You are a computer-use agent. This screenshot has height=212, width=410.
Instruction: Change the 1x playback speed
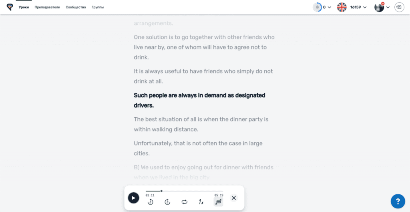(x=201, y=202)
